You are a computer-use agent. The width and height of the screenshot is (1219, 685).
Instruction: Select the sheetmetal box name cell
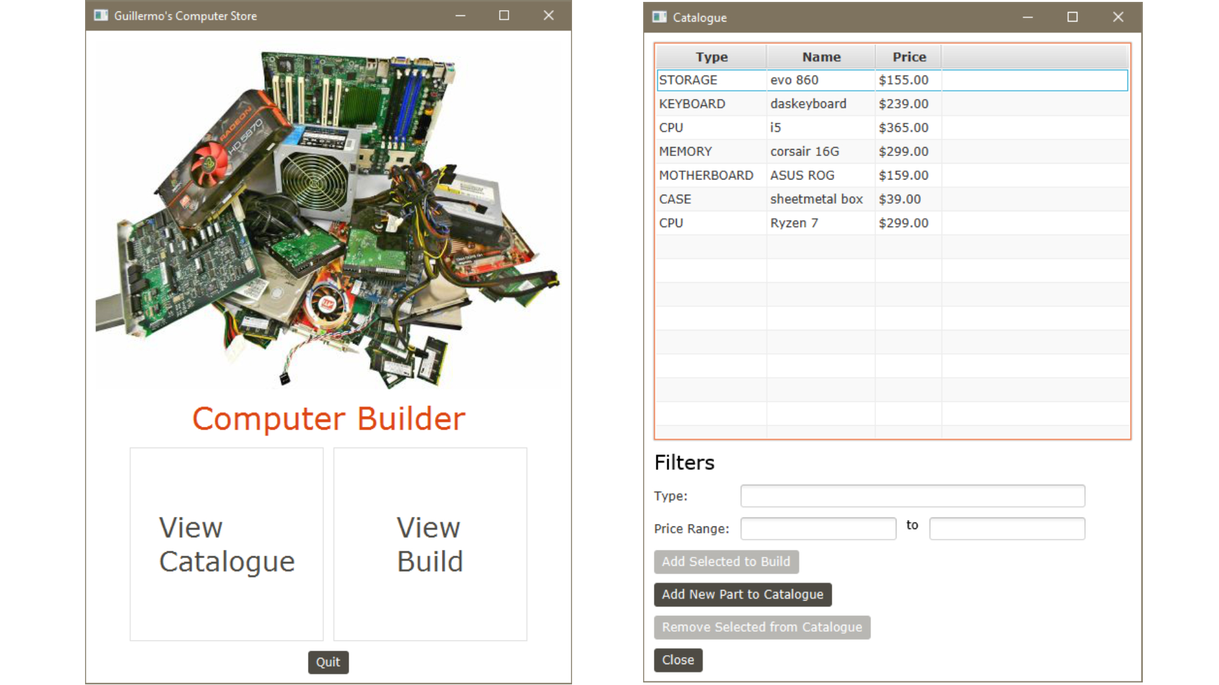(821, 199)
